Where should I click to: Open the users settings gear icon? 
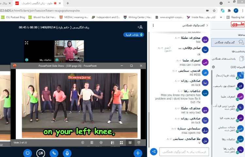pos(213,67)
